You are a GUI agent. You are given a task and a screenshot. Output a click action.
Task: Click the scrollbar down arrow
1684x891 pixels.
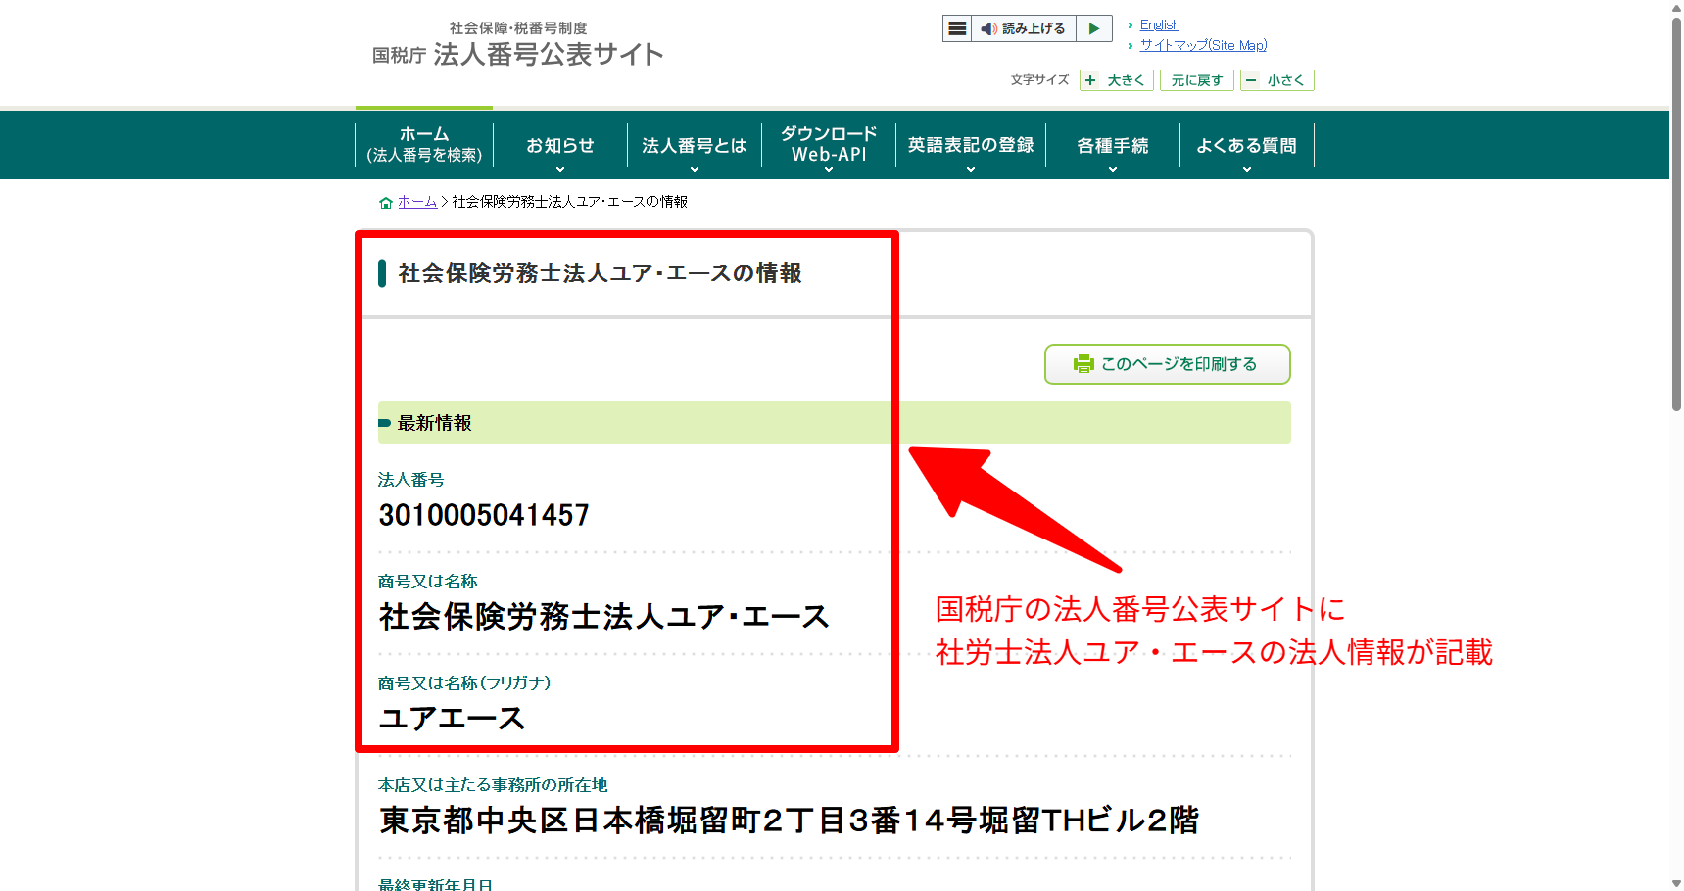(1676, 883)
